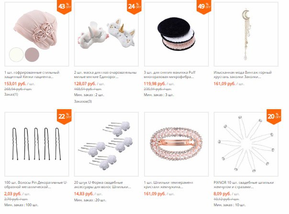Open the pearl oval hair clip image
This screenshot has height=214, width=289.
177,144
